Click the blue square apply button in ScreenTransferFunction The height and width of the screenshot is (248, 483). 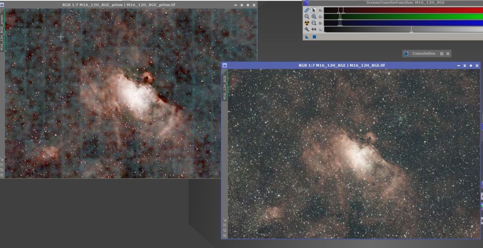315,37
